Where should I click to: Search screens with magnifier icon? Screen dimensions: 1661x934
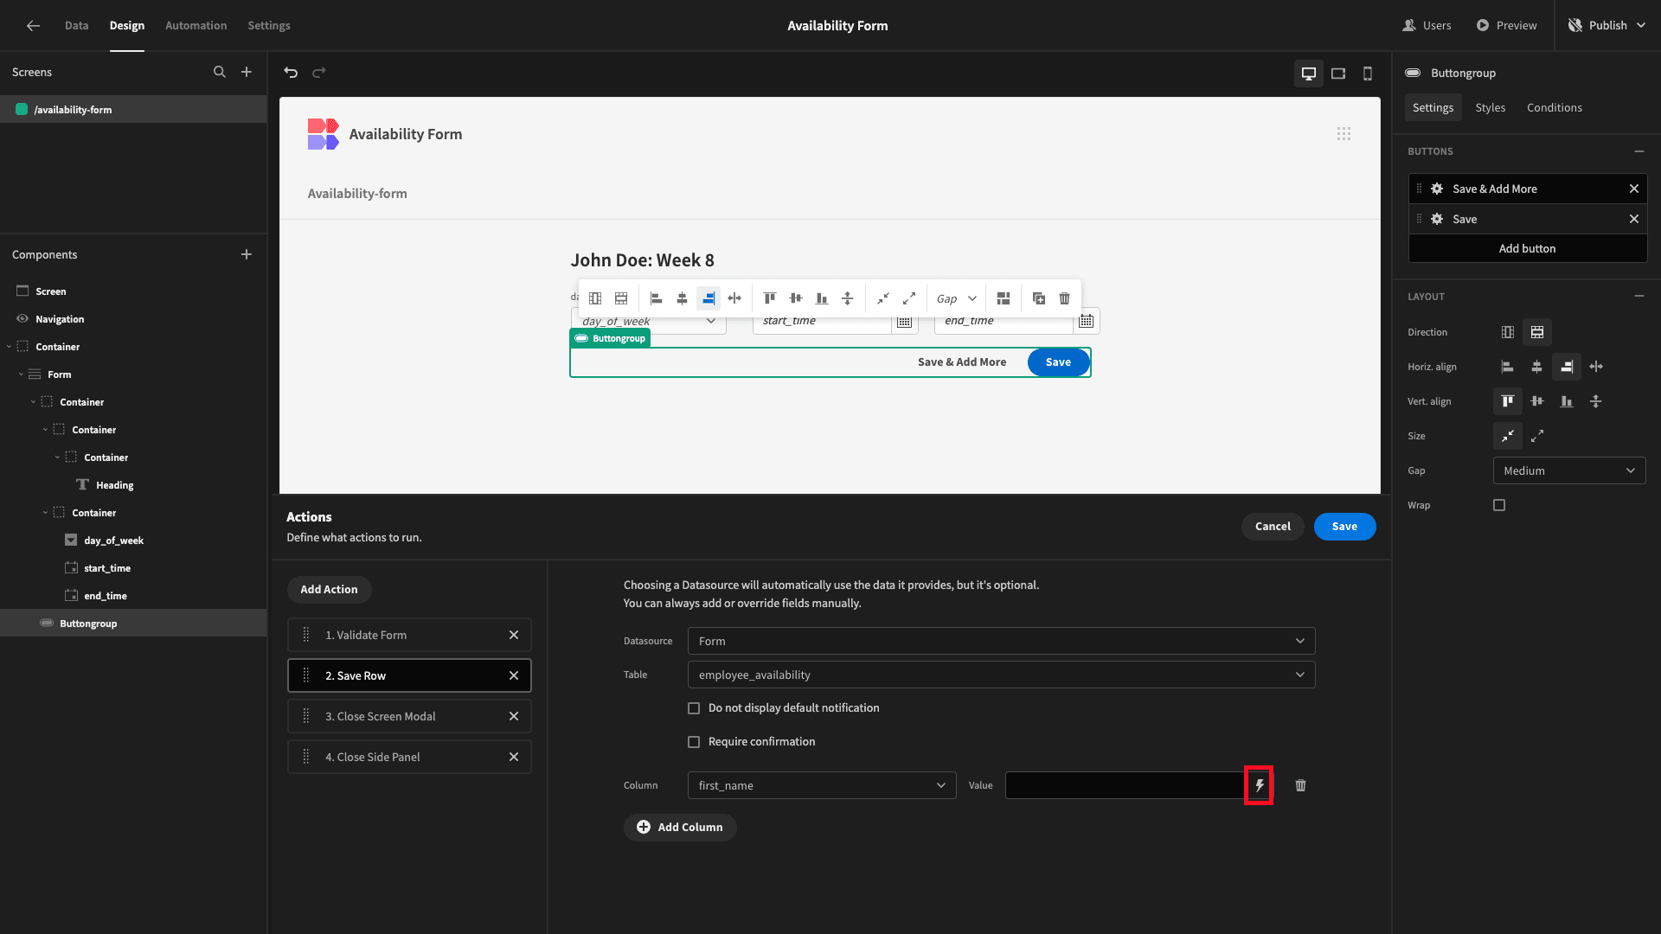point(220,73)
